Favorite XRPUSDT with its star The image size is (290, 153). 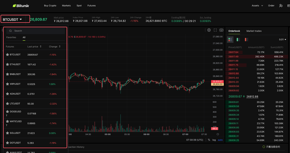point(7,84)
